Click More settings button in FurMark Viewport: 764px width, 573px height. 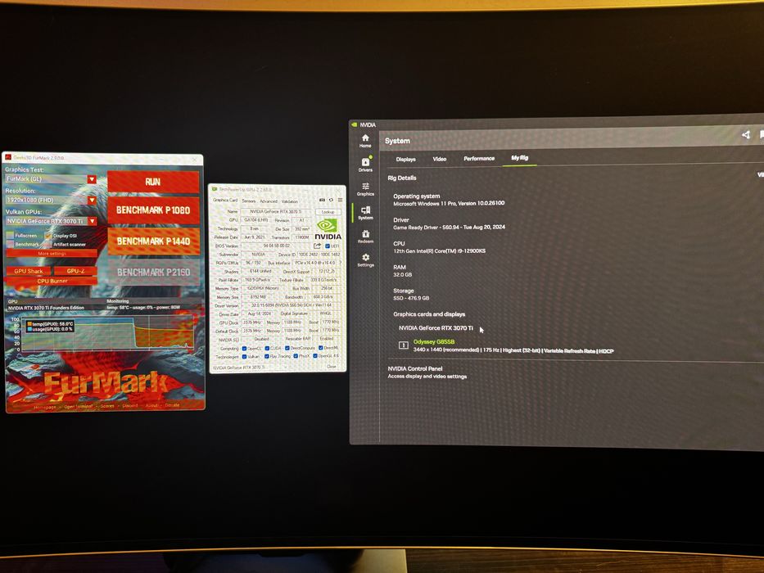click(x=52, y=254)
